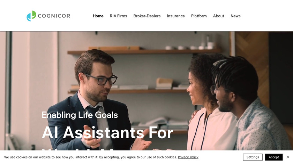Open the Privacy Policy link
Viewport: 293px width, 164px height.
coord(188,157)
